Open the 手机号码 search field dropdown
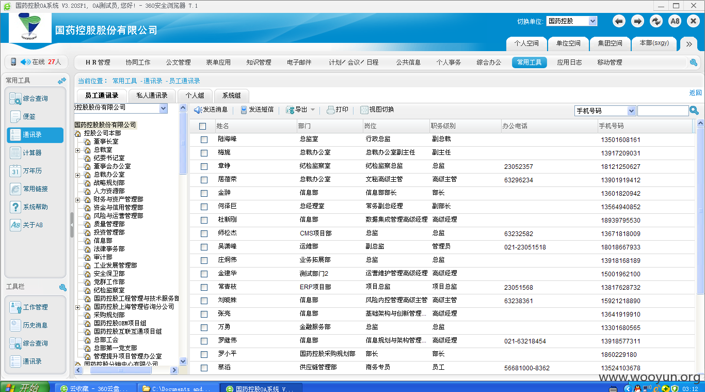 click(605, 111)
